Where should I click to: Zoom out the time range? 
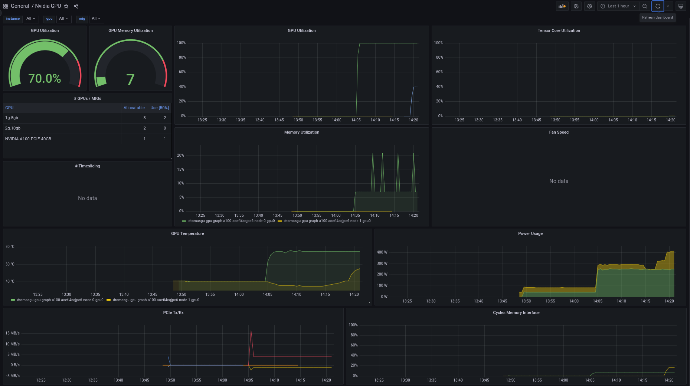pyautogui.click(x=645, y=6)
